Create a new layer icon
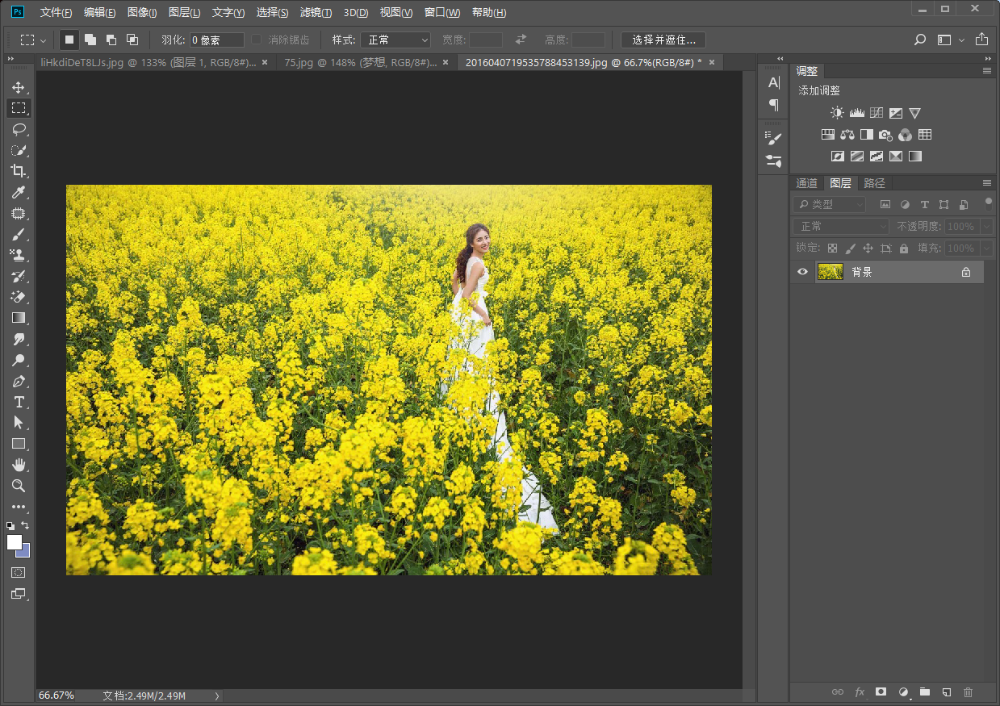Viewport: 1000px width, 706px height. tap(947, 691)
